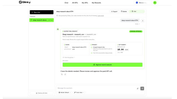
Task: Open the green wallet address dropdown
Action: [x=137, y=11]
